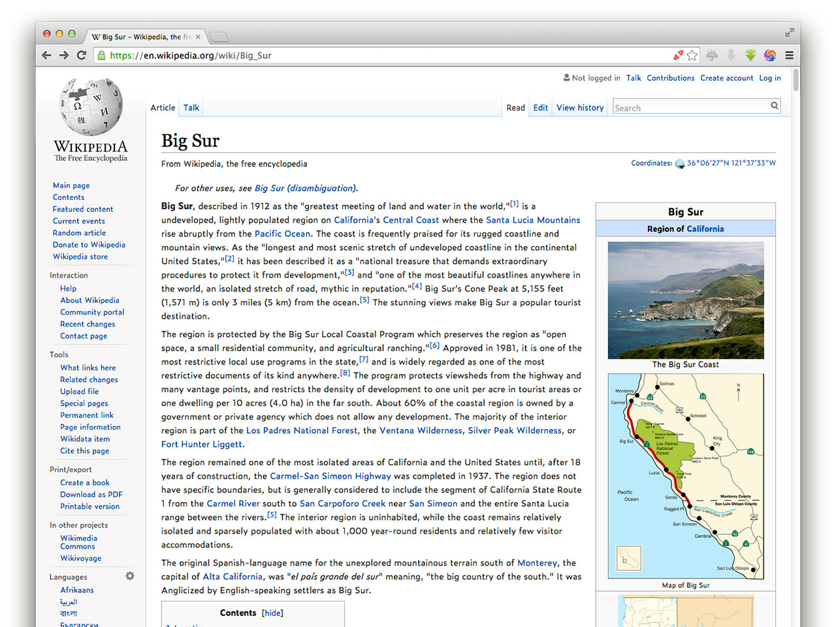
Task: Select the Read tab
Action: point(515,108)
